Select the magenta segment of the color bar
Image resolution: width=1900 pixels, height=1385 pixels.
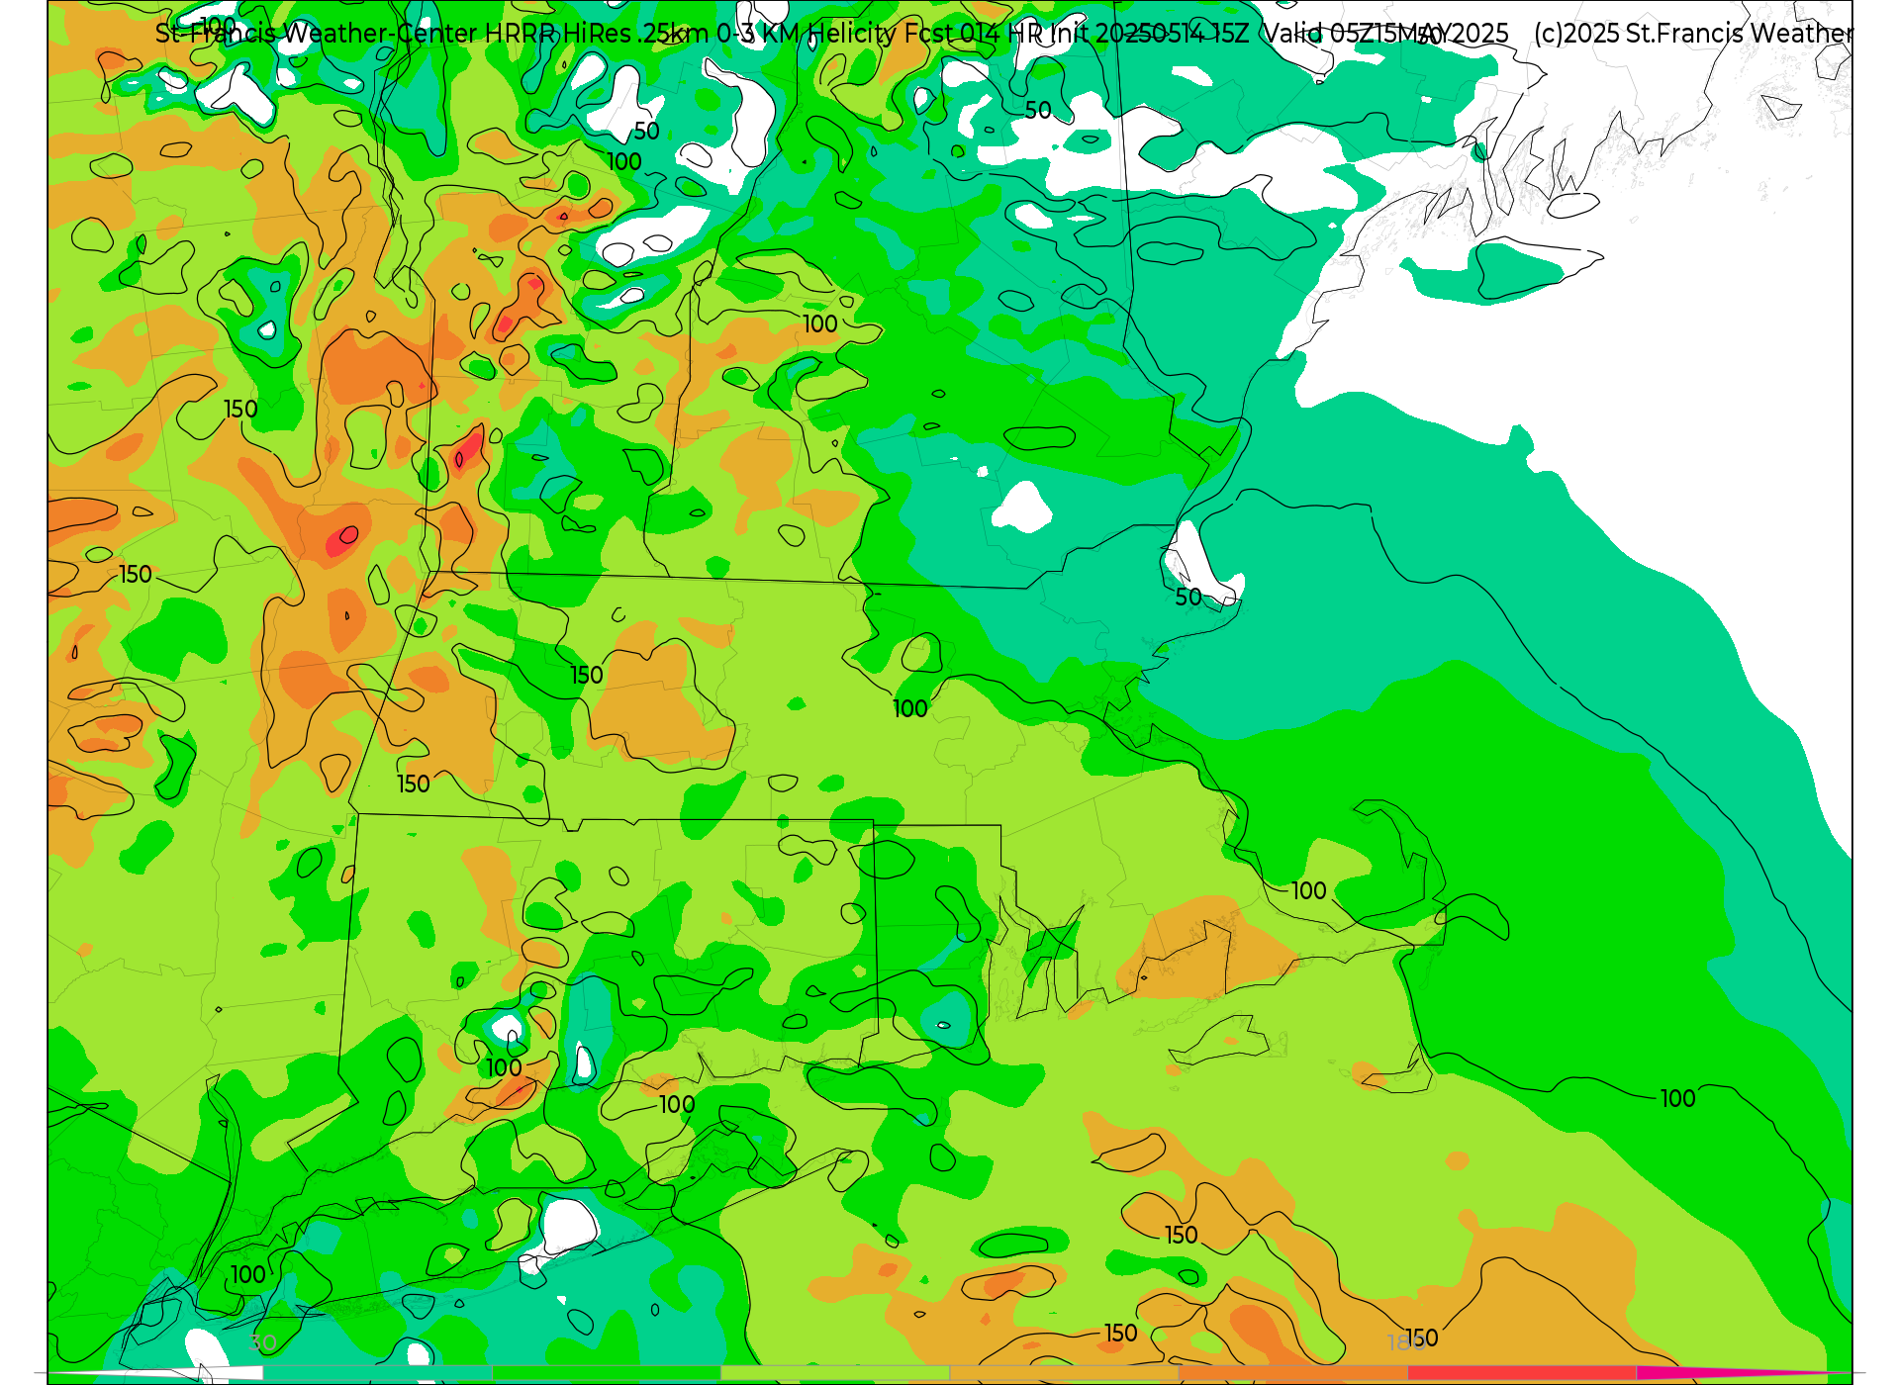[x=1722, y=1373]
